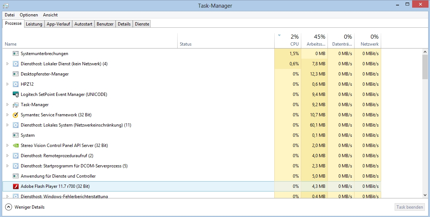
Task: Expand Diensthost: Lokaler Dienst (kein Netzwerk)
Action: (7, 64)
